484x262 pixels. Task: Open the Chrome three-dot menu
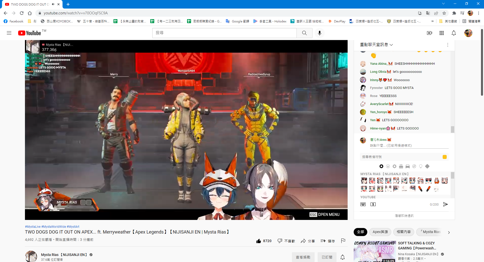pyautogui.click(x=478, y=13)
